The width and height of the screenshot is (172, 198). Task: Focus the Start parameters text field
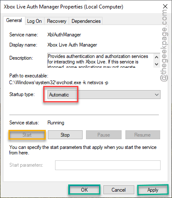108,165
